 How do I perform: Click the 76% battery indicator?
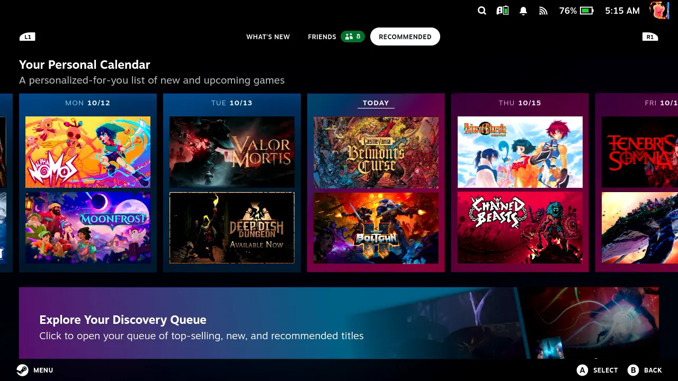576,11
